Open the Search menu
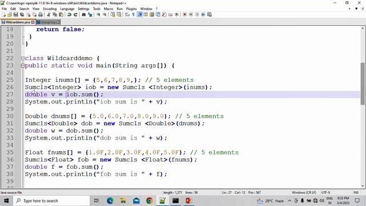 pos(24,9)
